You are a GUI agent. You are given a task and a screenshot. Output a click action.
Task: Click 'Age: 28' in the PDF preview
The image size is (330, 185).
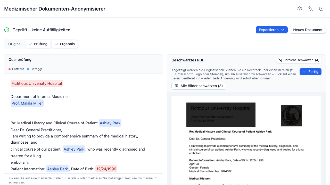tap(194, 164)
